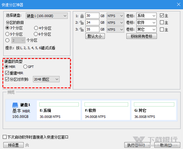Open the 软件 volume label dropdown
Viewport: 183px width, 149px height.
(146, 23)
